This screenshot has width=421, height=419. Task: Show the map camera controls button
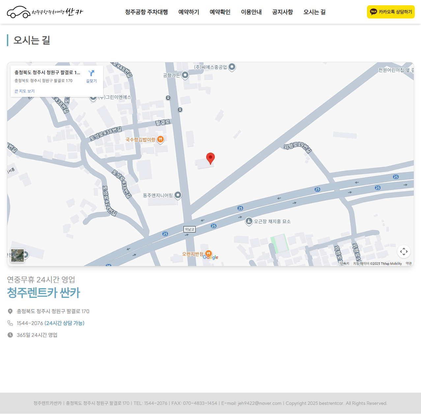[x=404, y=252]
